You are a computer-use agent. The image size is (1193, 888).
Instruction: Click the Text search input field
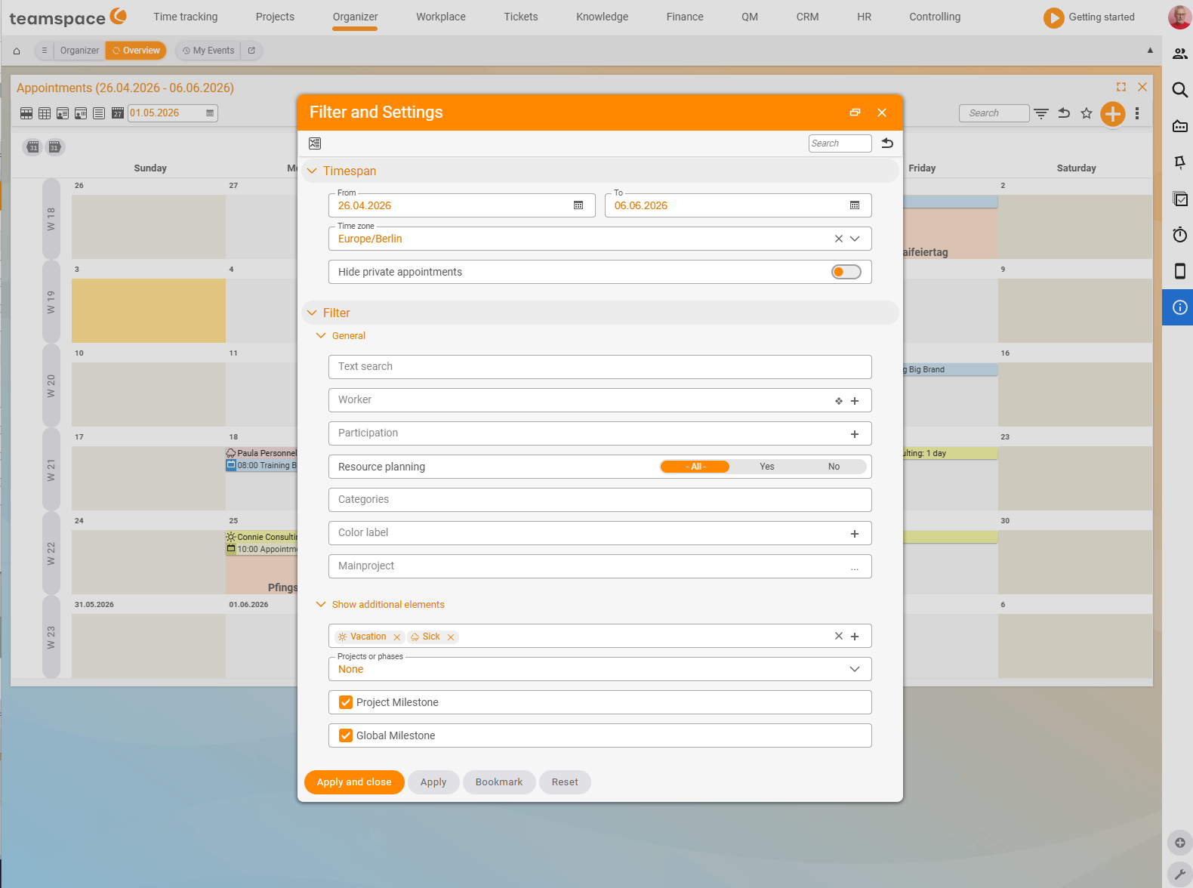(600, 367)
